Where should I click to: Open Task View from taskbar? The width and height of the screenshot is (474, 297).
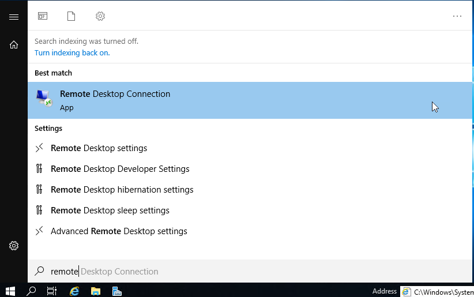tap(52, 291)
